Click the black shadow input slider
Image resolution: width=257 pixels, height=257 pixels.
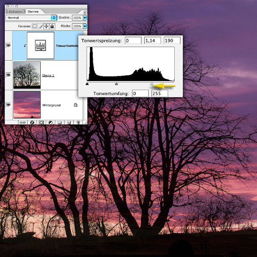(x=87, y=84)
